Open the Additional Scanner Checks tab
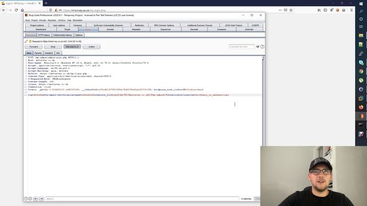Image resolution: width=367 pixels, height=206 pixels. click(200, 25)
